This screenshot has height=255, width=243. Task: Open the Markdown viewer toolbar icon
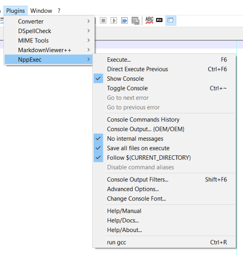click(x=159, y=20)
